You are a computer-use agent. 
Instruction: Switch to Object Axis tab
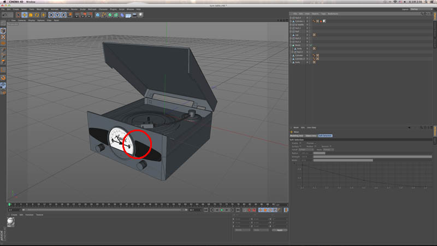311,136
